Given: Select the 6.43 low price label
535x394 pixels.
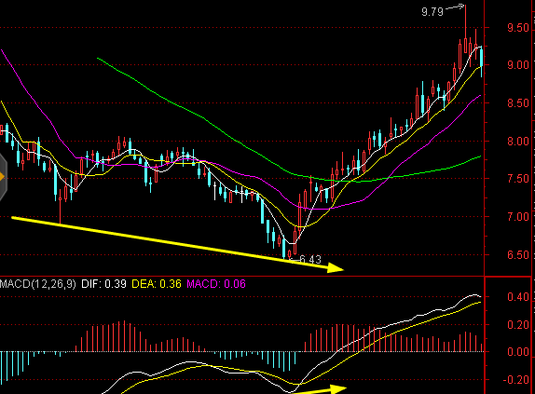Looking at the screenshot, I should (x=309, y=260).
